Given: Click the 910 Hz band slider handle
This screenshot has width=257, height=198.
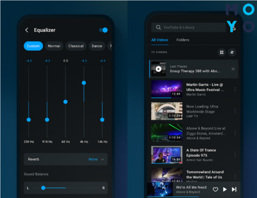Looking at the screenshot, I should (x=47, y=120).
